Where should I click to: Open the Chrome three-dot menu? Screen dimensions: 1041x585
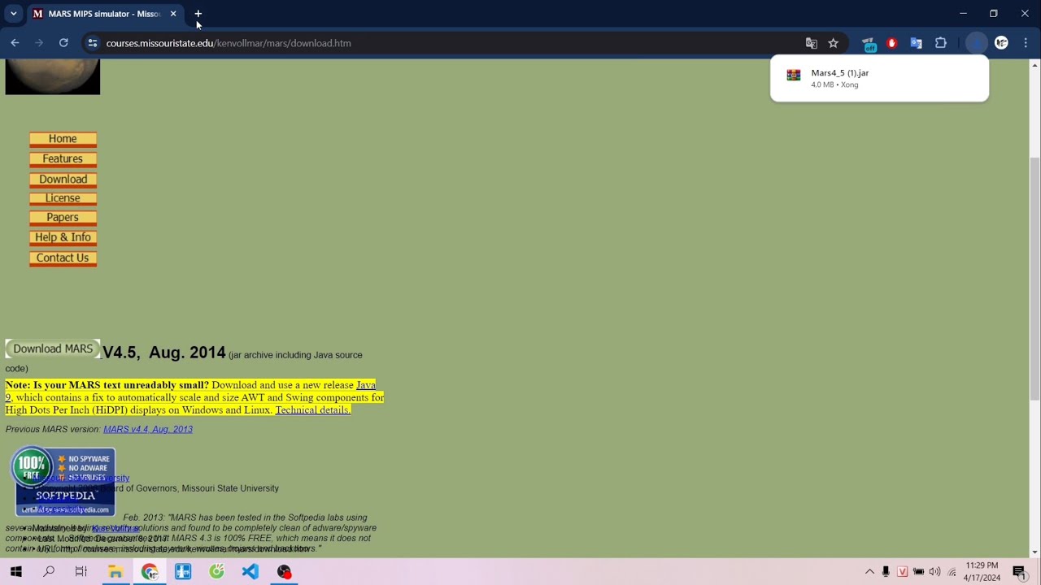coord(1026,43)
